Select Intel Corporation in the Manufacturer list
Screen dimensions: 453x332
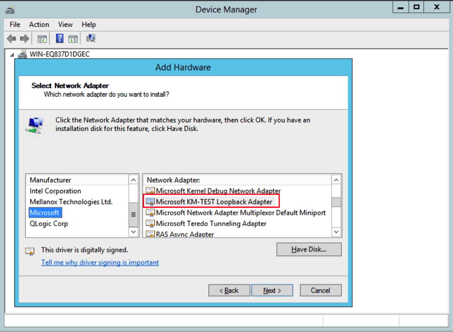[x=55, y=191]
